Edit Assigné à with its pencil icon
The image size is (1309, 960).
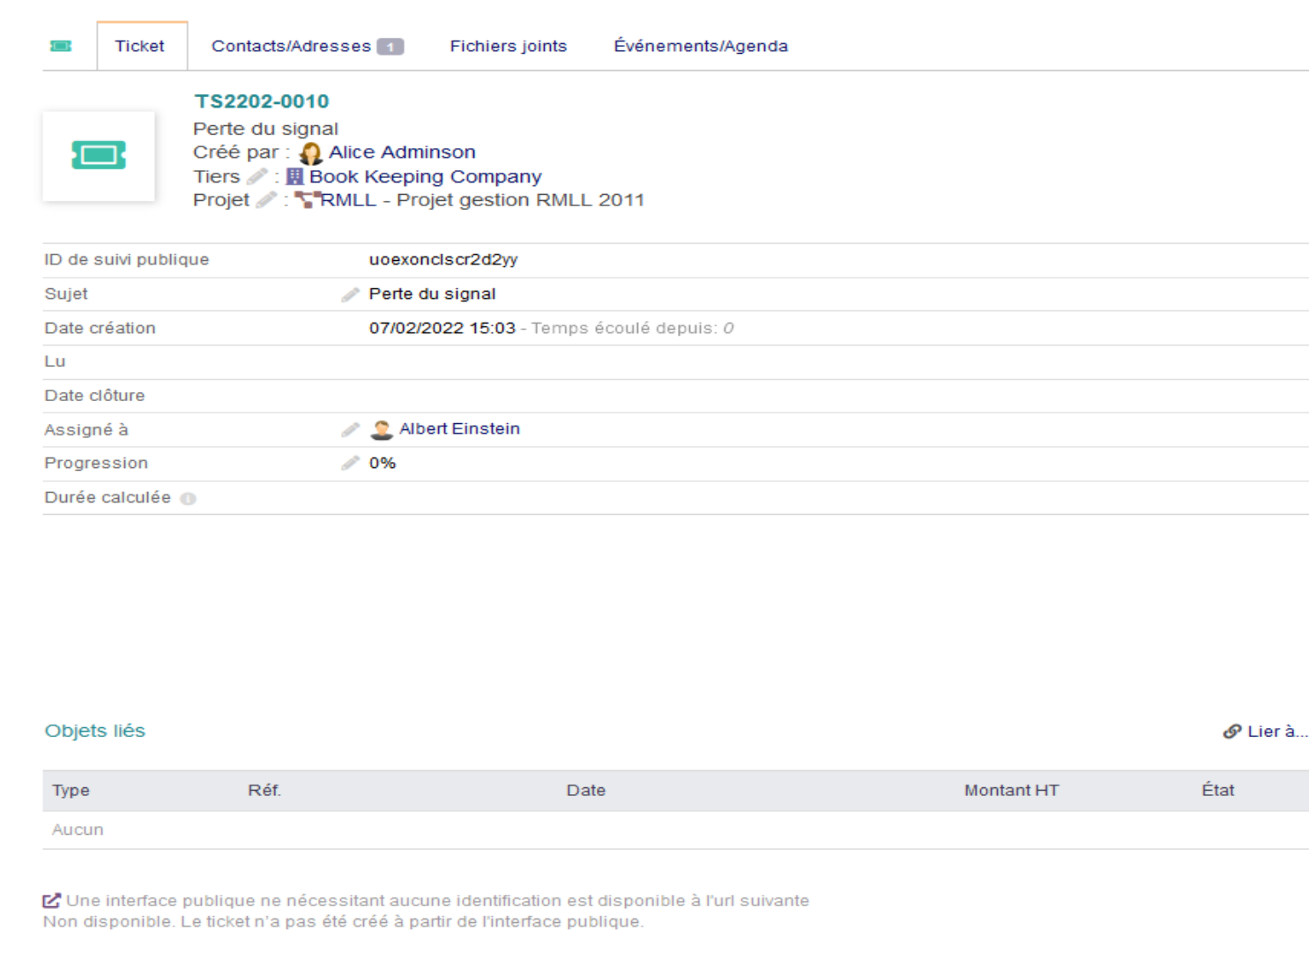click(x=351, y=429)
